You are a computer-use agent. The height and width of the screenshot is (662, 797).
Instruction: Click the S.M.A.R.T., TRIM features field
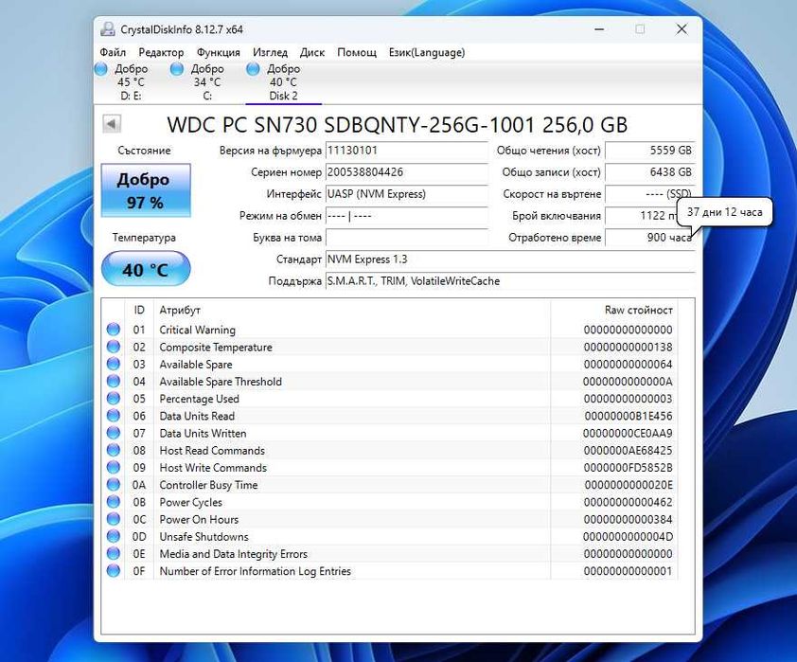coord(510,281)
